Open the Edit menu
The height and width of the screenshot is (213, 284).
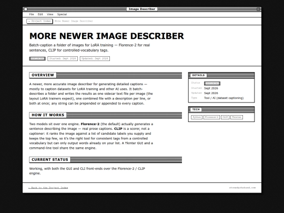tap(40, 14)
